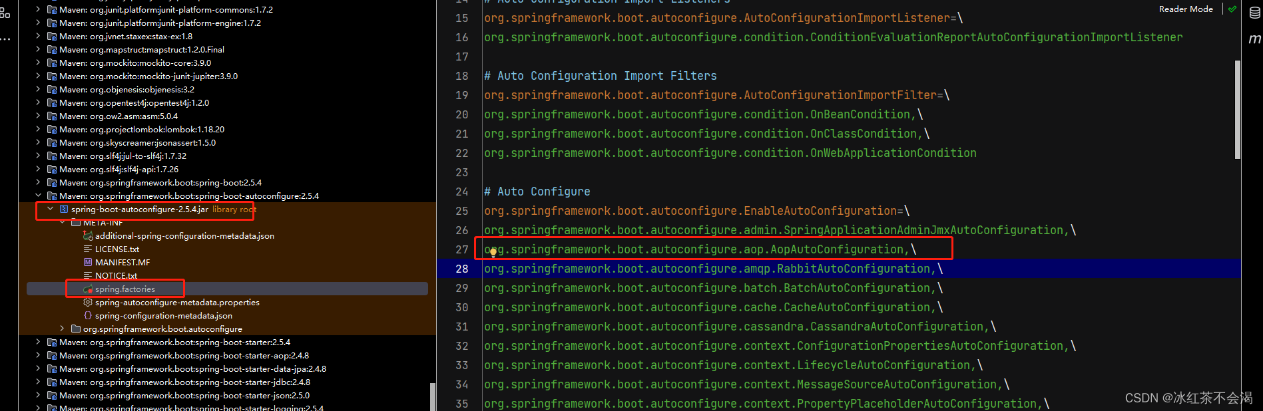Image resolution: width=1263 pixels, height=411 pixels.
Task: Click CassandraAutoConfiguration text on line 31
Action: coord(897,327)
